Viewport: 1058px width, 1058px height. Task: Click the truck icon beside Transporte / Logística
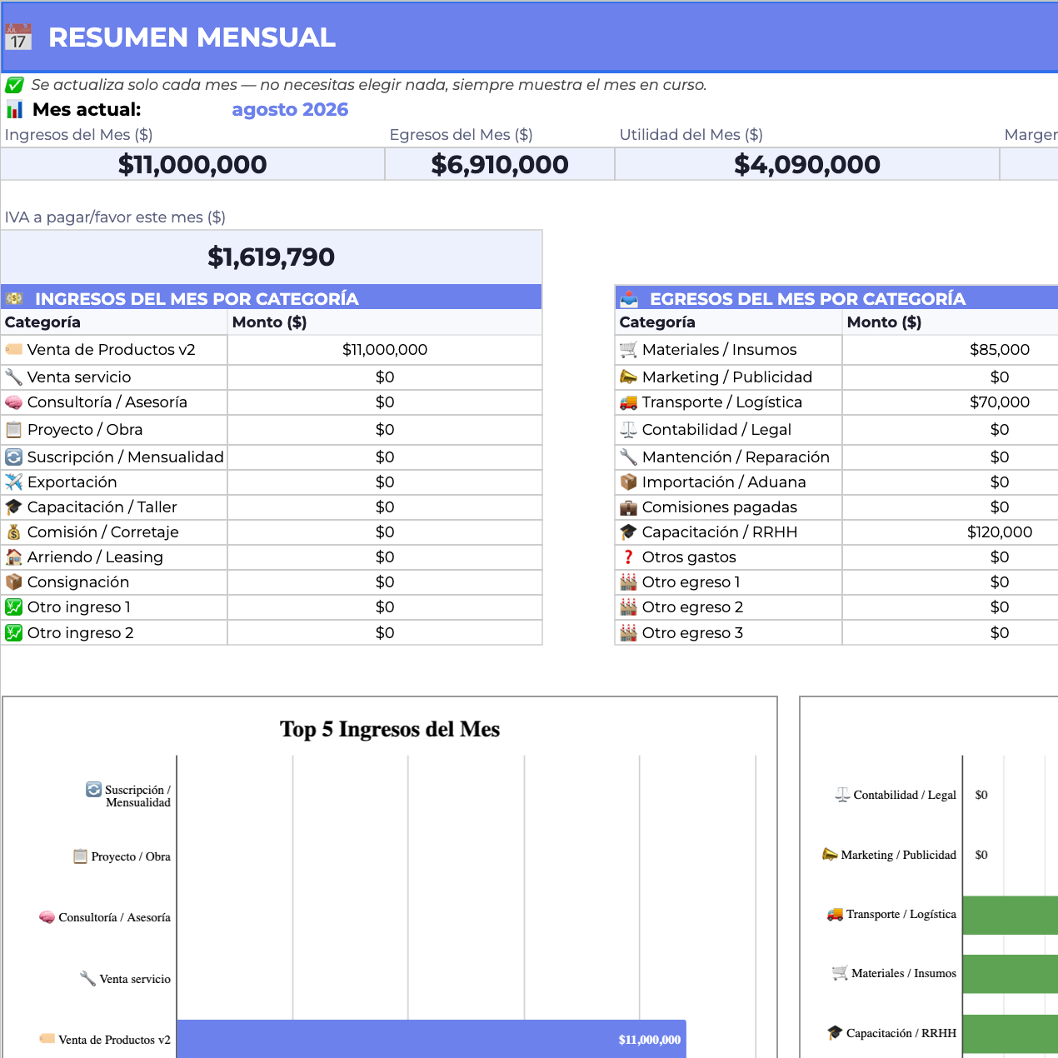(x=628, y=402)
